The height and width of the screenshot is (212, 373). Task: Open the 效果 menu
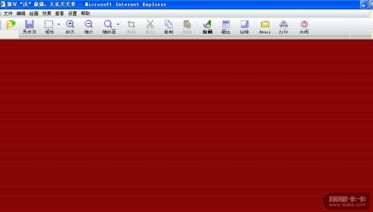47,14
